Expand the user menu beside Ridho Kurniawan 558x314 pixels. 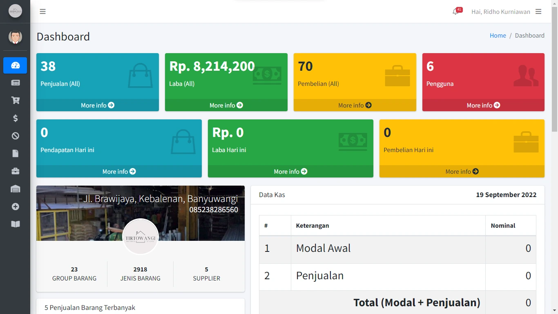(538, 11)
